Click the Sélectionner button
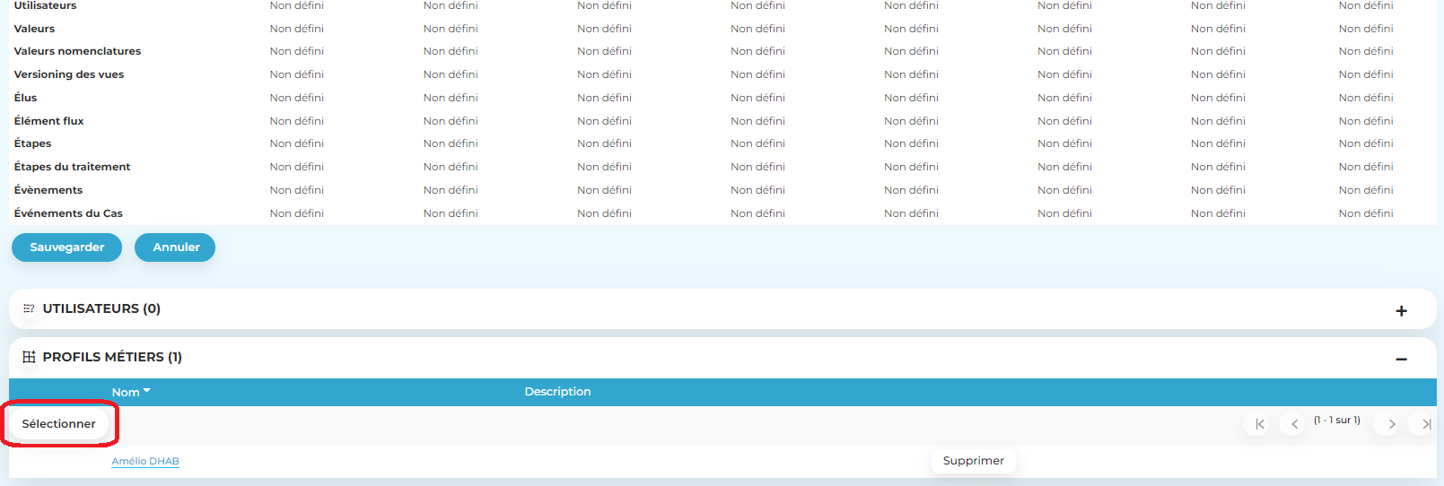Image resolution: width=1444 pixels, height=486 pixels. tap(59, 423)
